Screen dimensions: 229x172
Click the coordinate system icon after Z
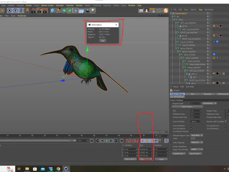[27, 11]
